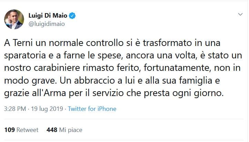Open the Luigi Di Maio display name link
249x142 pixels.
47,16
